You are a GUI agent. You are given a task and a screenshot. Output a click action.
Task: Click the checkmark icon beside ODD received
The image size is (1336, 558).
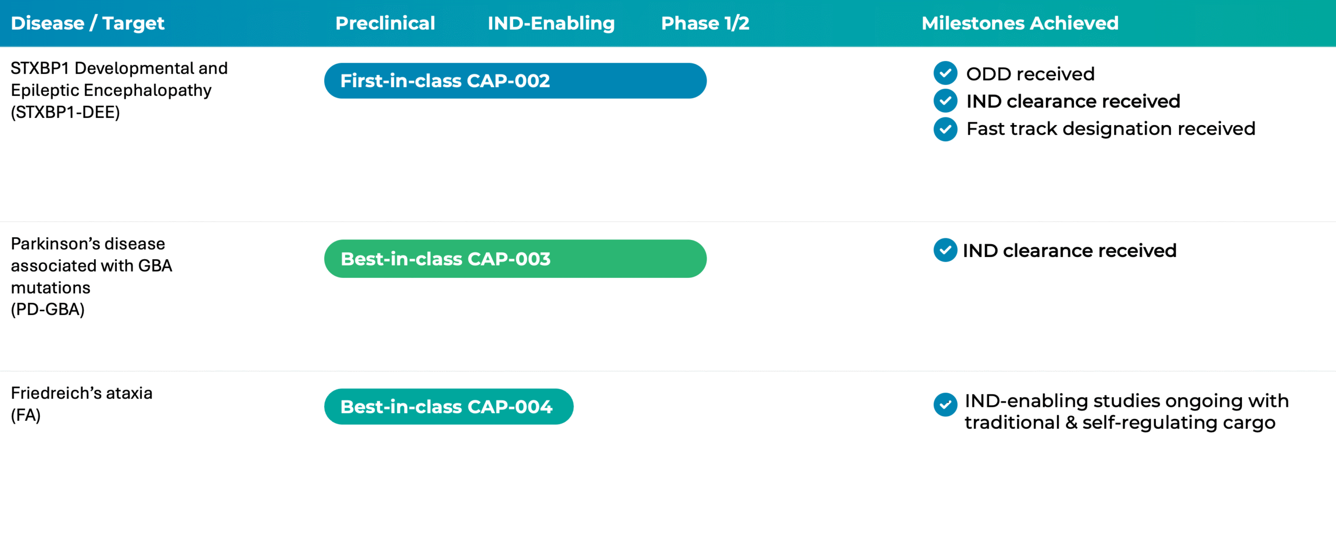pos(945,73)
